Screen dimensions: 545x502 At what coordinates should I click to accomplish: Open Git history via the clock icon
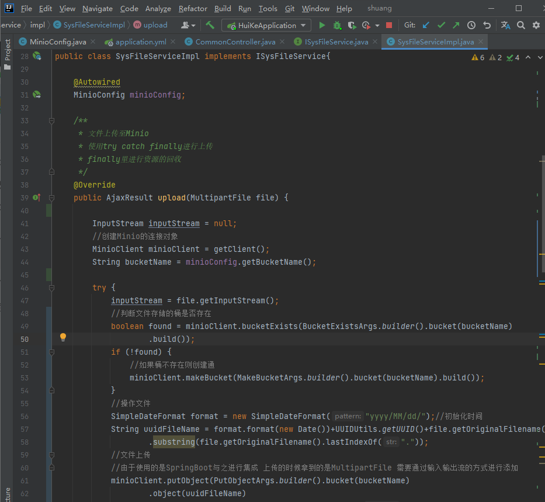coord(471,25)
